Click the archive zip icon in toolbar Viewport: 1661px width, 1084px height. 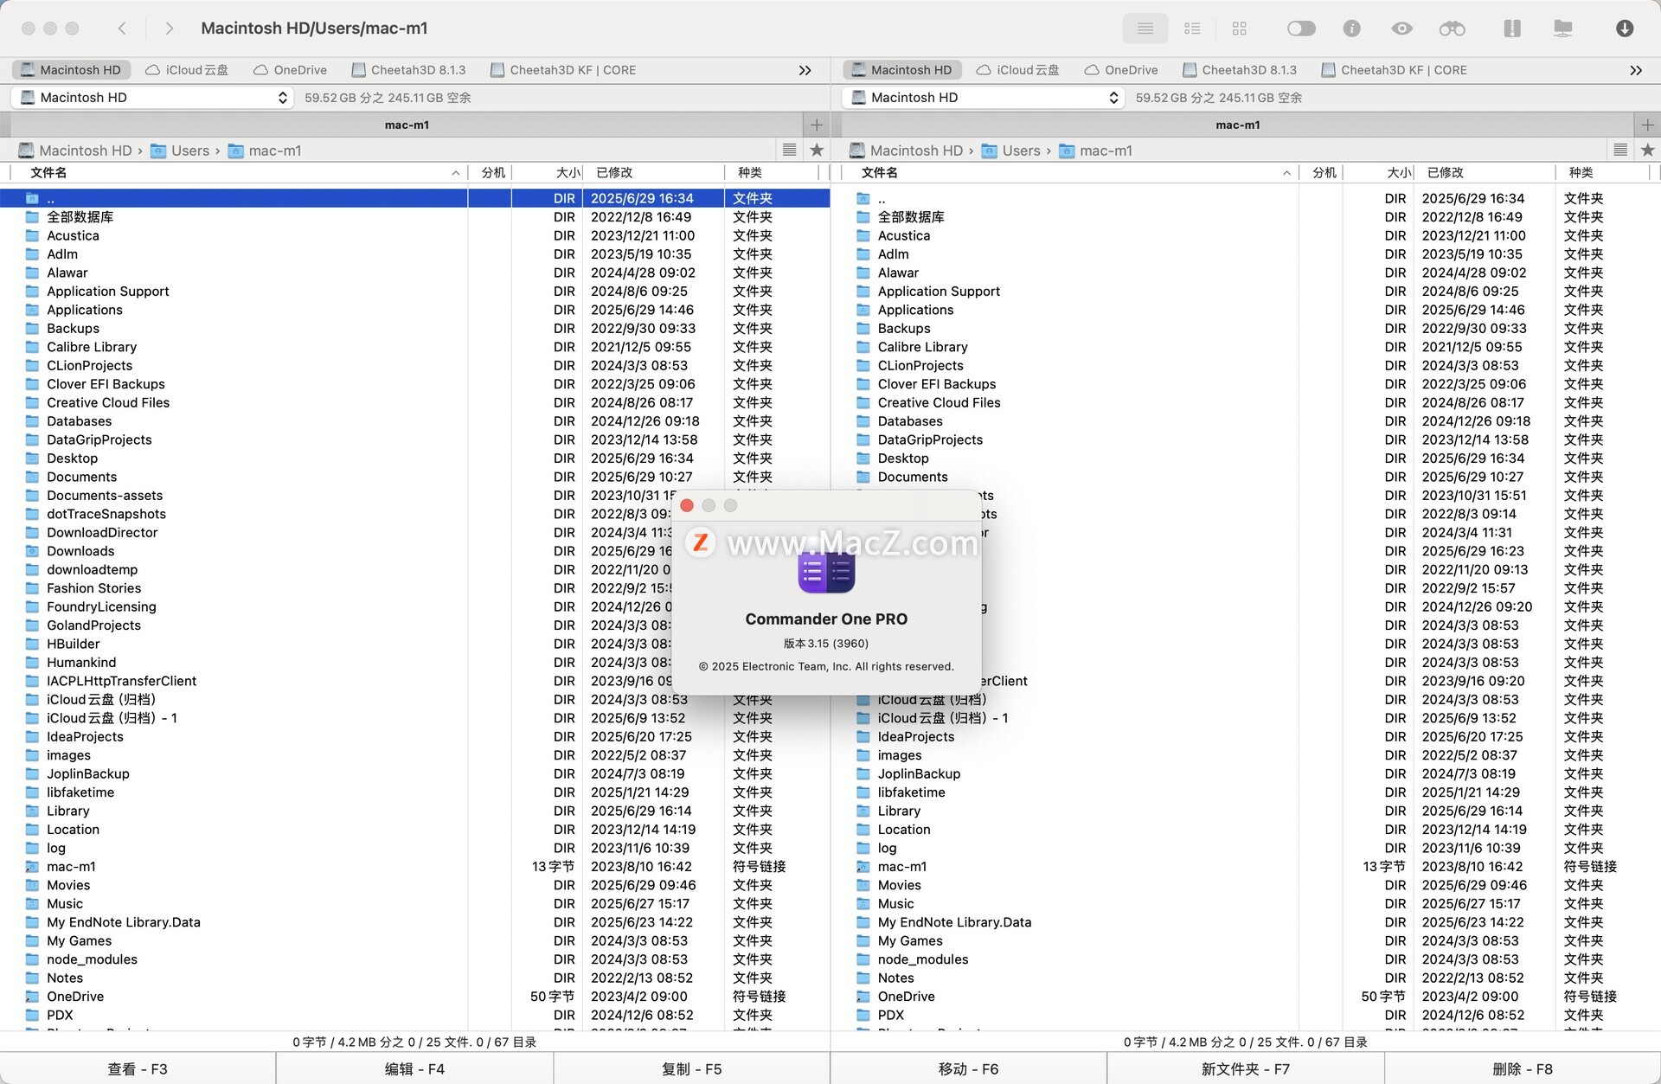pos(1511,29)
